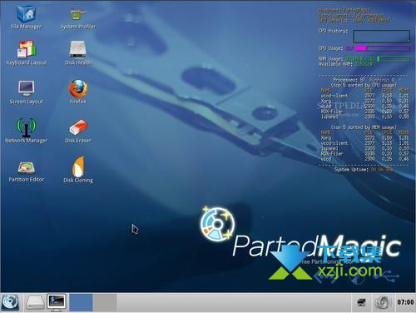Click the 07:00 taskbar clock

405,302
